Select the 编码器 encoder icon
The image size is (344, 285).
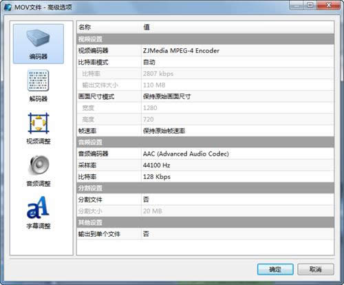coord(39,44)
